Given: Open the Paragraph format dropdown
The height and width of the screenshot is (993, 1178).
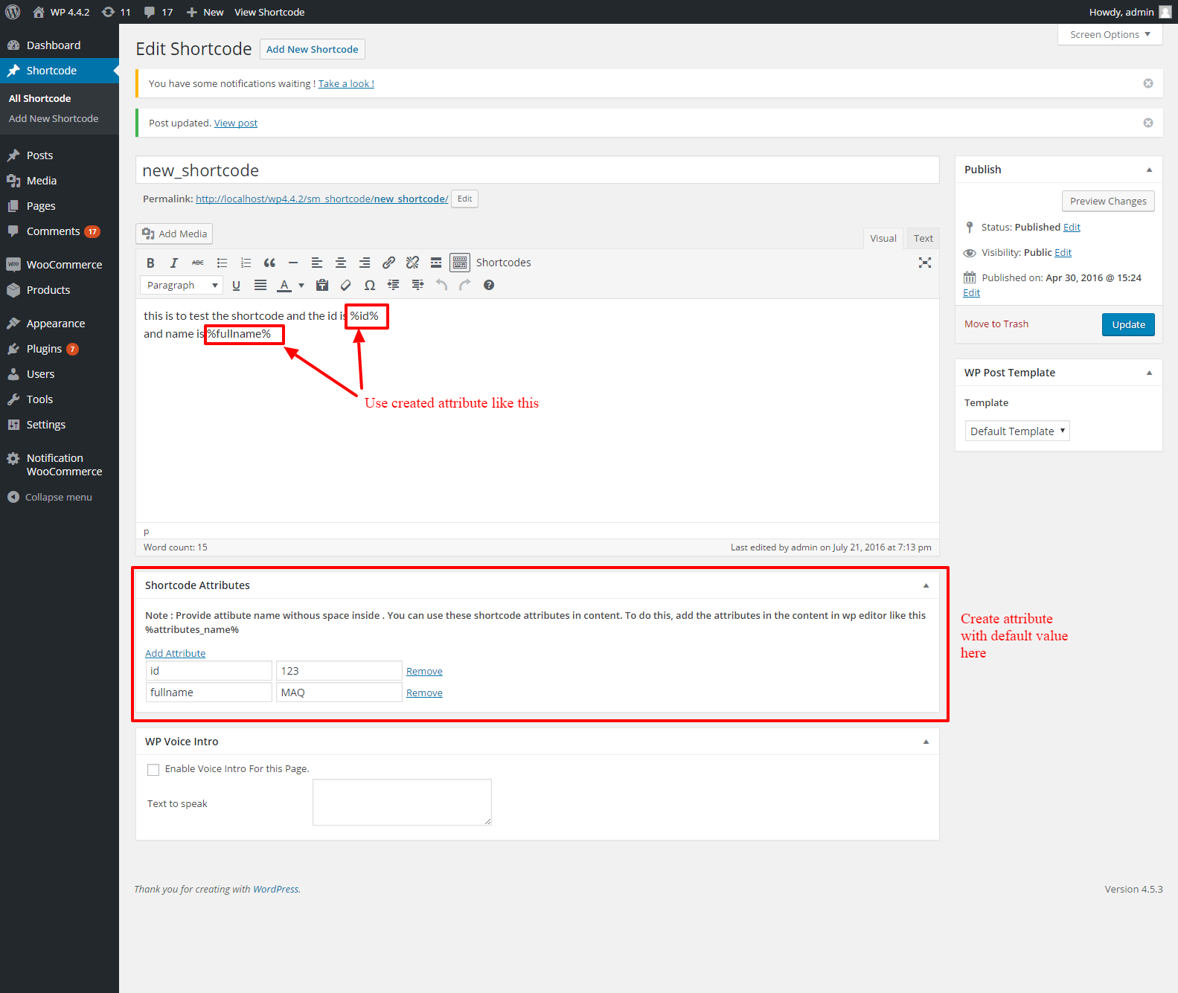Looking at the screenshot, I should click(181, 285).
